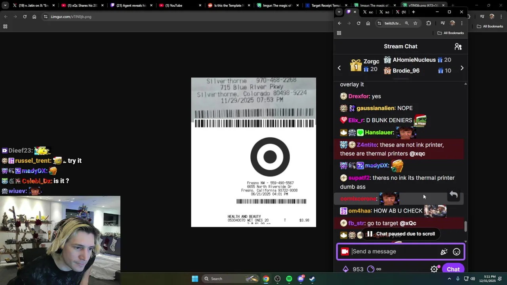Reload the Imgur image page

pyautogui.click(x=25, y=17)
